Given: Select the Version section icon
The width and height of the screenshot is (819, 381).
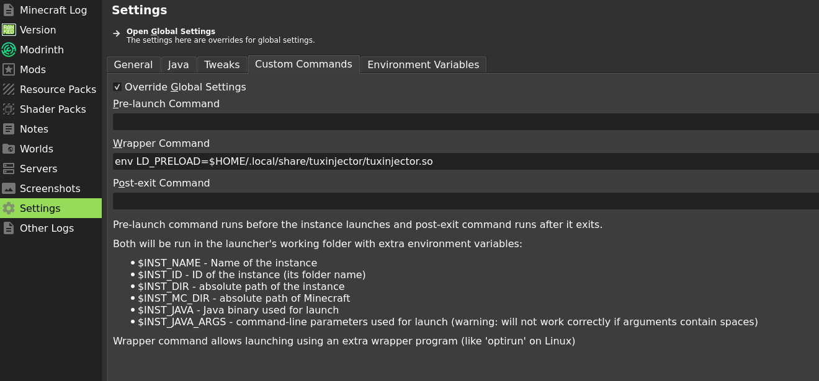Looking at the screenshot, I should click(x=38, y=30).
